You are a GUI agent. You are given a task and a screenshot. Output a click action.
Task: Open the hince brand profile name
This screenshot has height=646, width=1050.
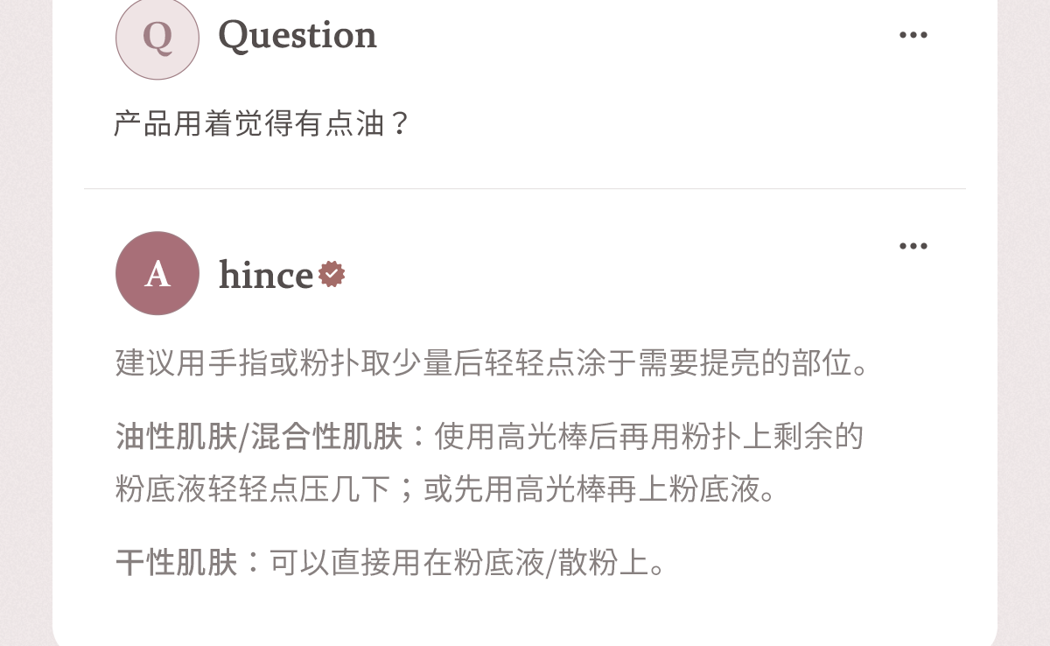click(x=266, y=275)
